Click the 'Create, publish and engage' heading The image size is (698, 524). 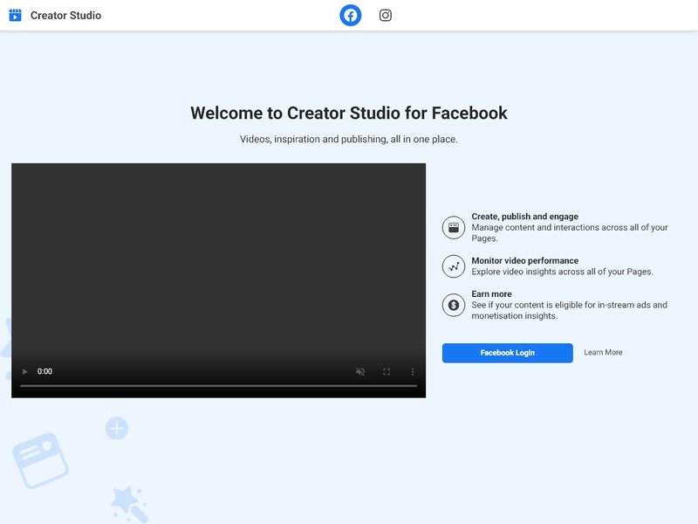click(525, 216)
